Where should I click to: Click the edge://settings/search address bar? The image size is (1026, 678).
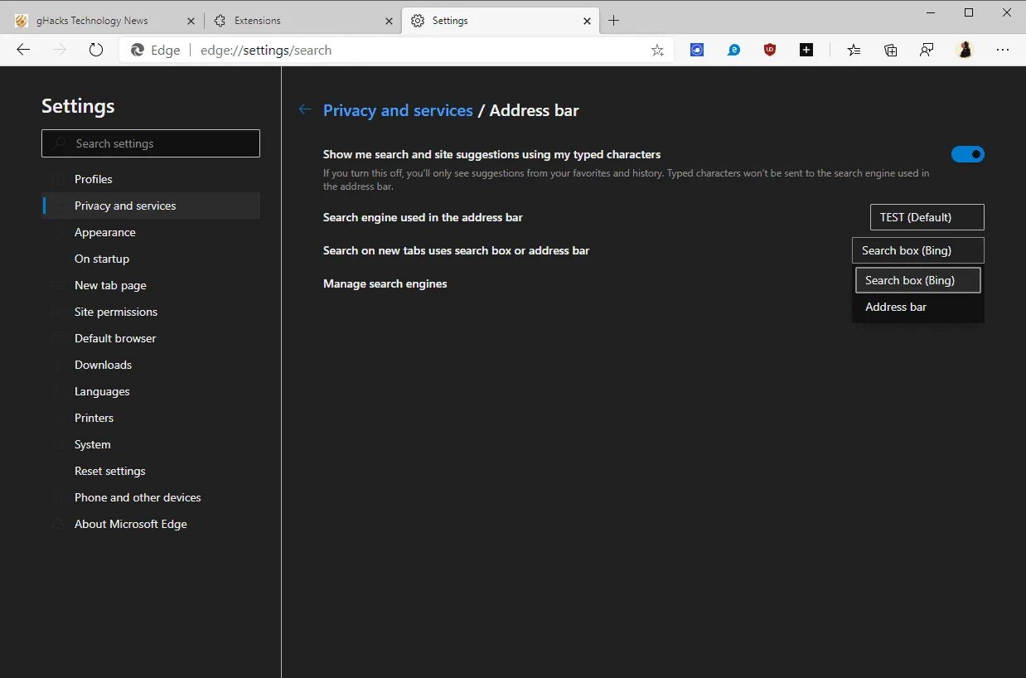[398, 50]
